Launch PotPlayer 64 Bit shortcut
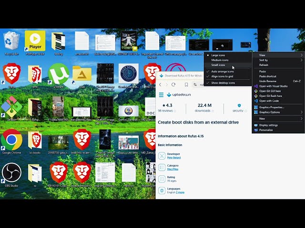305x228 pixels. click(35, 43)
